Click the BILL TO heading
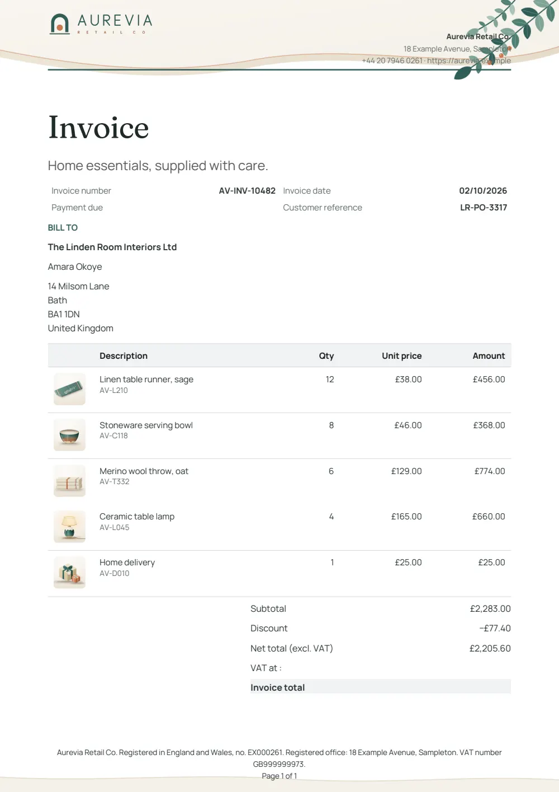This screenshot has height=792, width=559. [x=63, y=228]
